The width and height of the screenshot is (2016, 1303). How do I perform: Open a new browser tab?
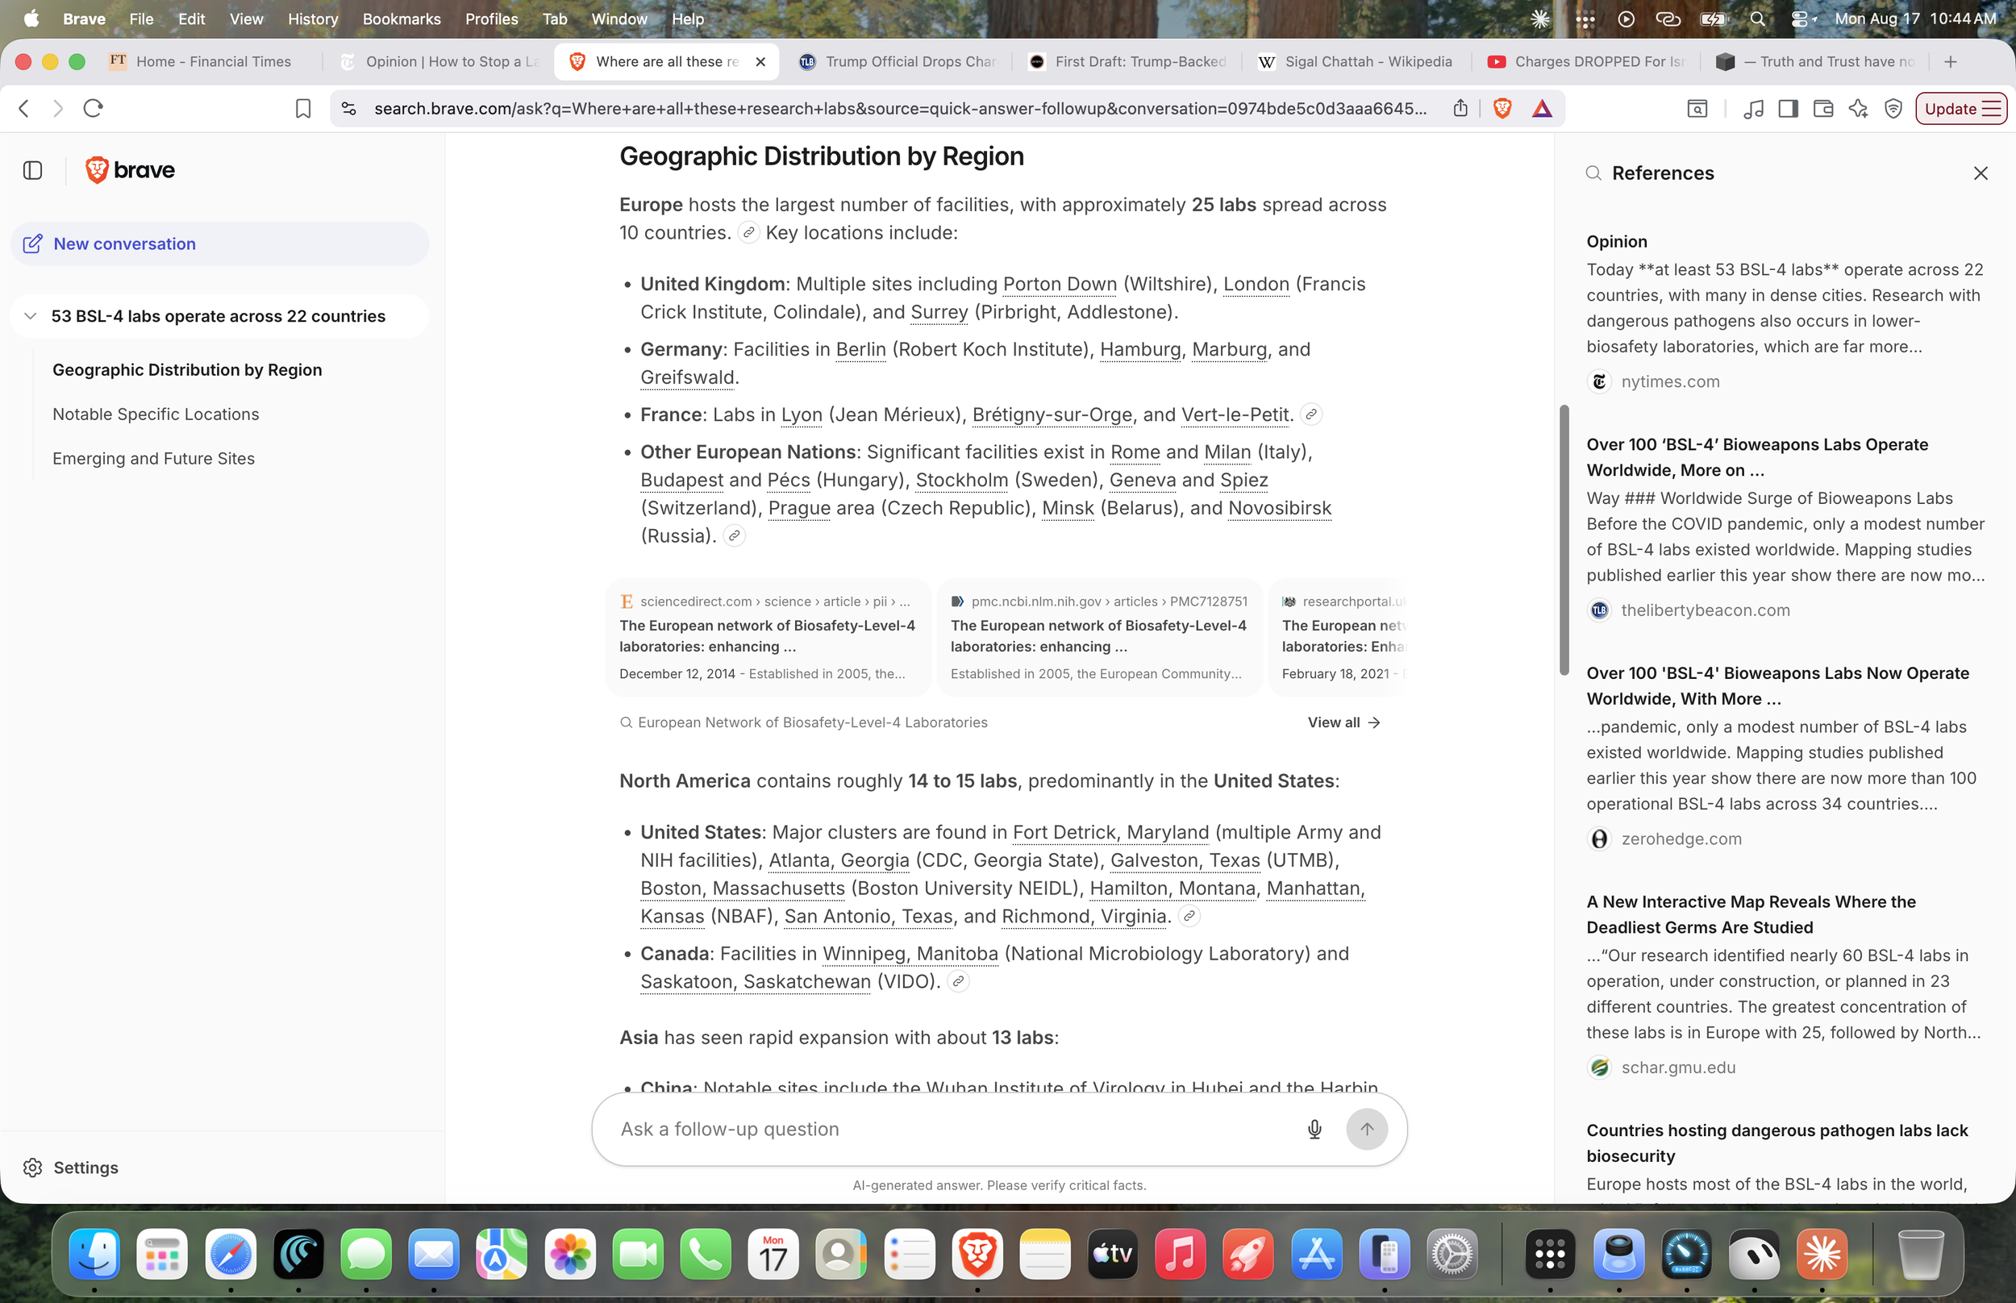tap(1951, 61)
